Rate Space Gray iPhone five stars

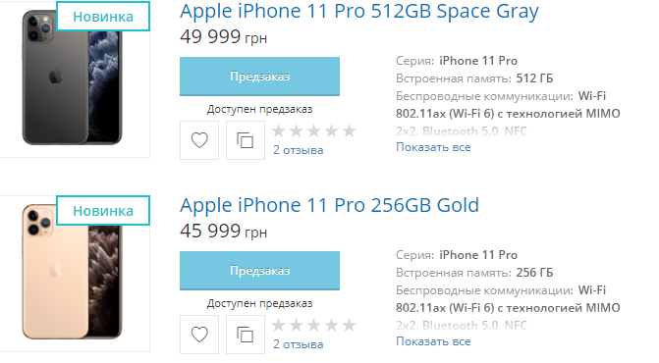click(349, 130)
